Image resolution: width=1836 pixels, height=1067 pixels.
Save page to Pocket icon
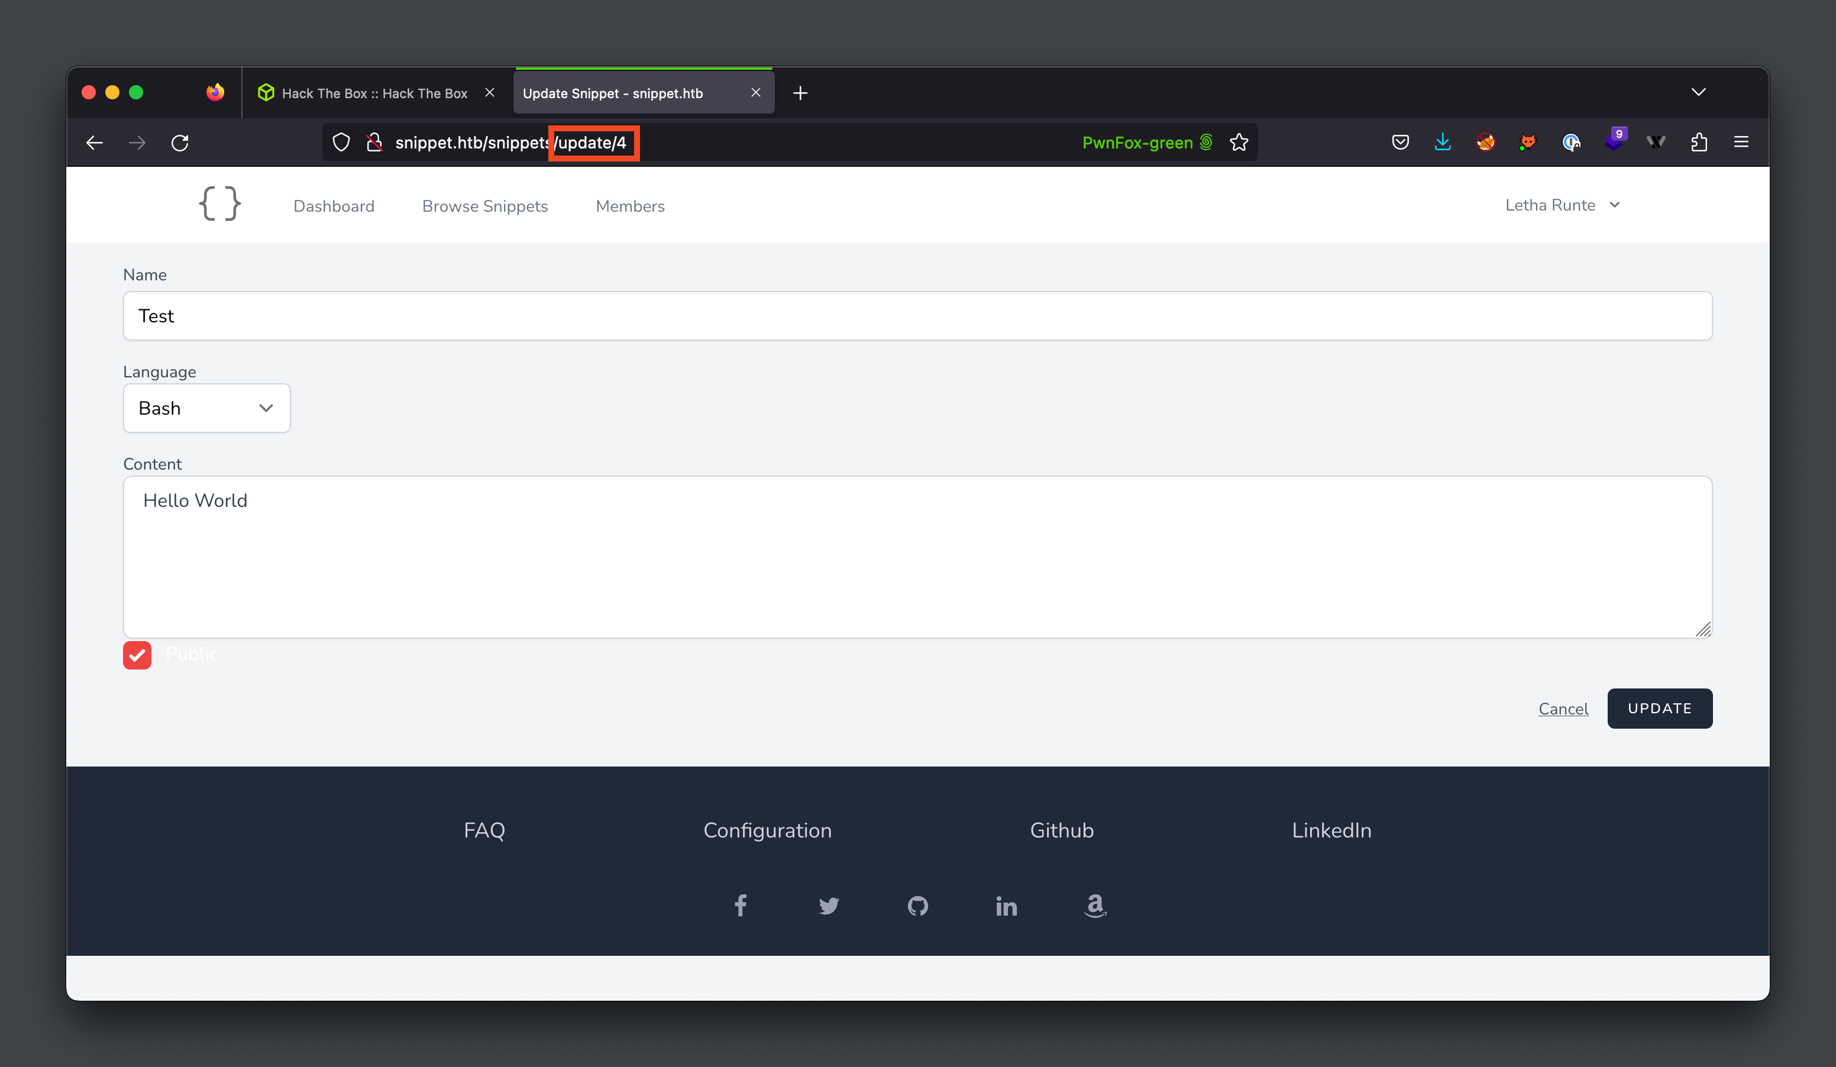tap(1399, 142)
